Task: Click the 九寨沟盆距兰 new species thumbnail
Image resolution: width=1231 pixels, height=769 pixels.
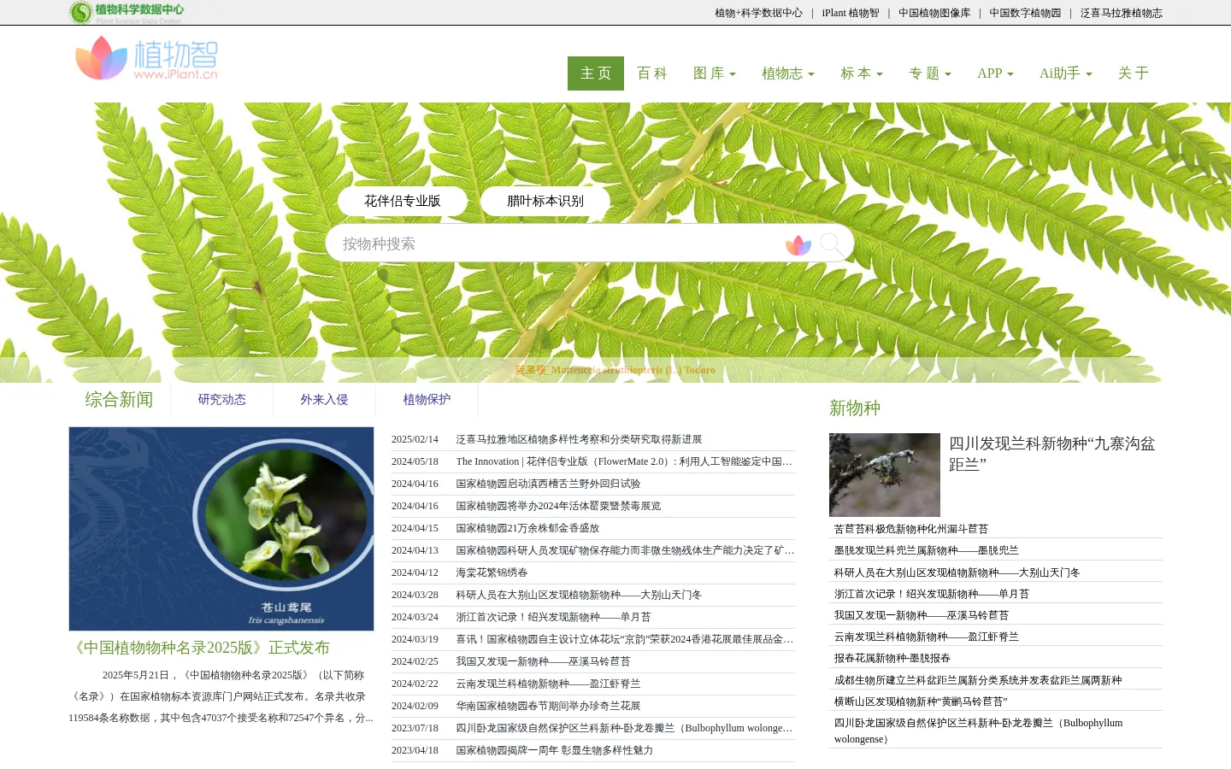Action: (885, 475)
